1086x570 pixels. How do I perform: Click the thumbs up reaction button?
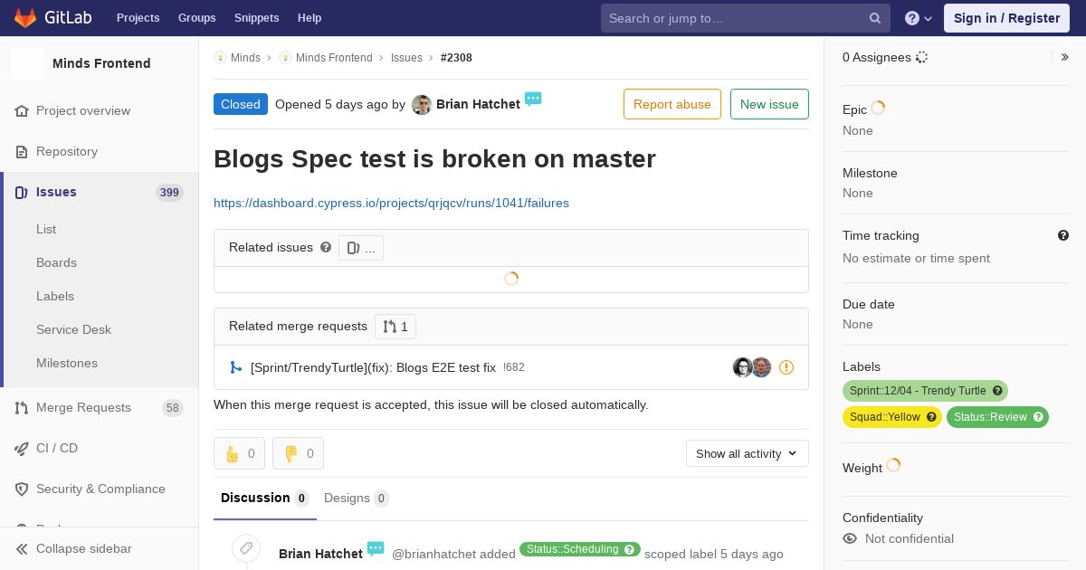coord(239,453)
